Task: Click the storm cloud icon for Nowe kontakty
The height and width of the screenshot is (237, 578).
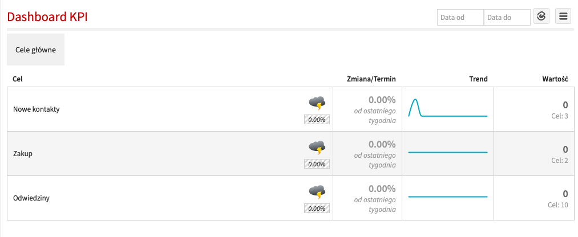Action: coord(317,103)
